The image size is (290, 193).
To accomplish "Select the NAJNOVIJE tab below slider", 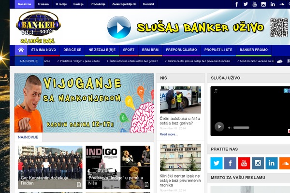I will coord(28,137).
